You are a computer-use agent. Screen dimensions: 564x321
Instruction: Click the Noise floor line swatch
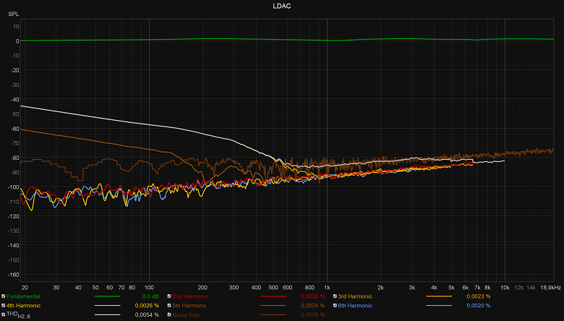[x=273, y=314]
